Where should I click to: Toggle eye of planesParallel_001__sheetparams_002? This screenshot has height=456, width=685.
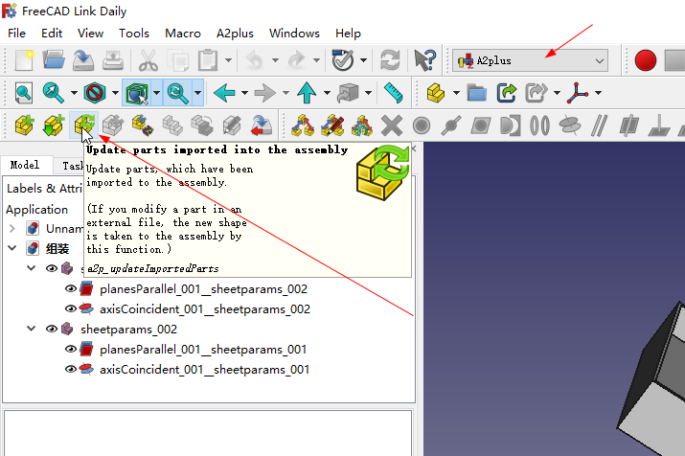pos(71,288)
